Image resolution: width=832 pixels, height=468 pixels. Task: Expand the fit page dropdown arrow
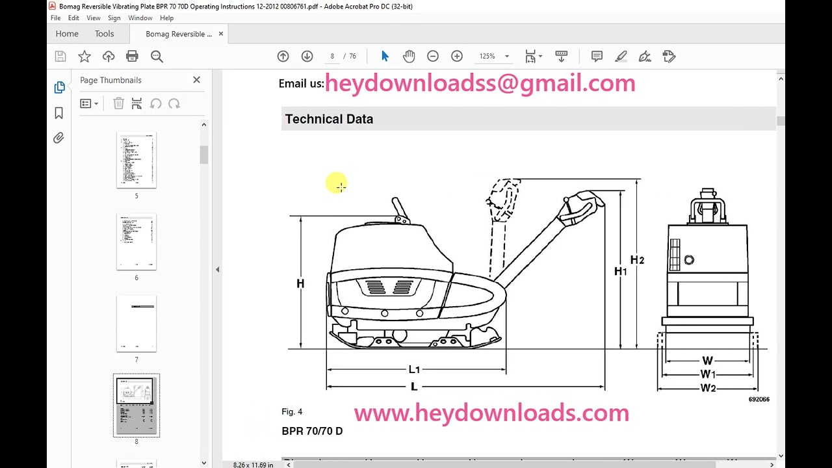coord(540,57)
